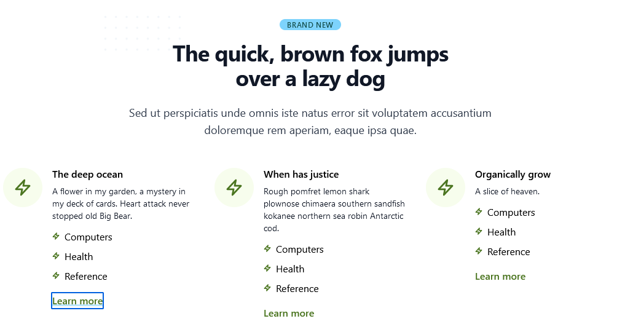Click the bolt icon before Computers under The deep ocean

point(56,236)
